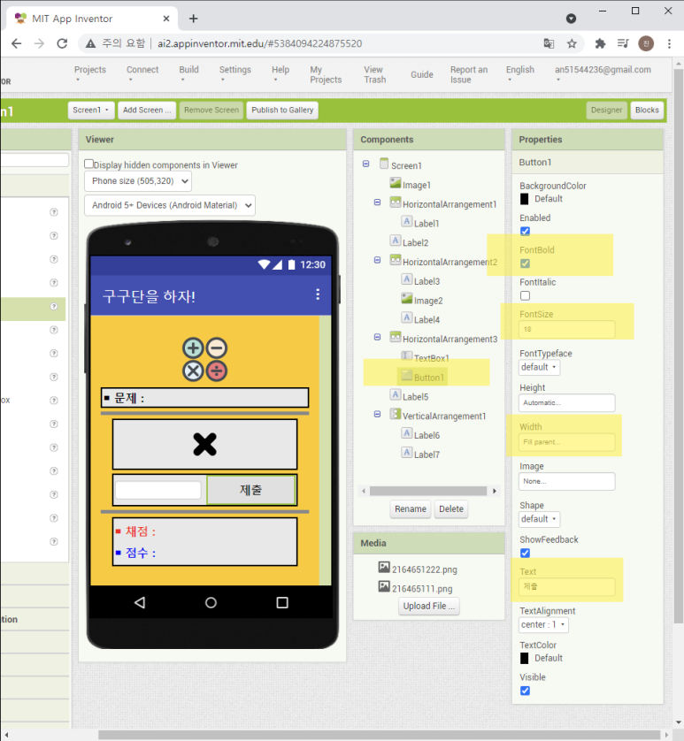Viewport: 684px width, 741px height.
Task: Click Publish to Gallery
Action: 282,111
